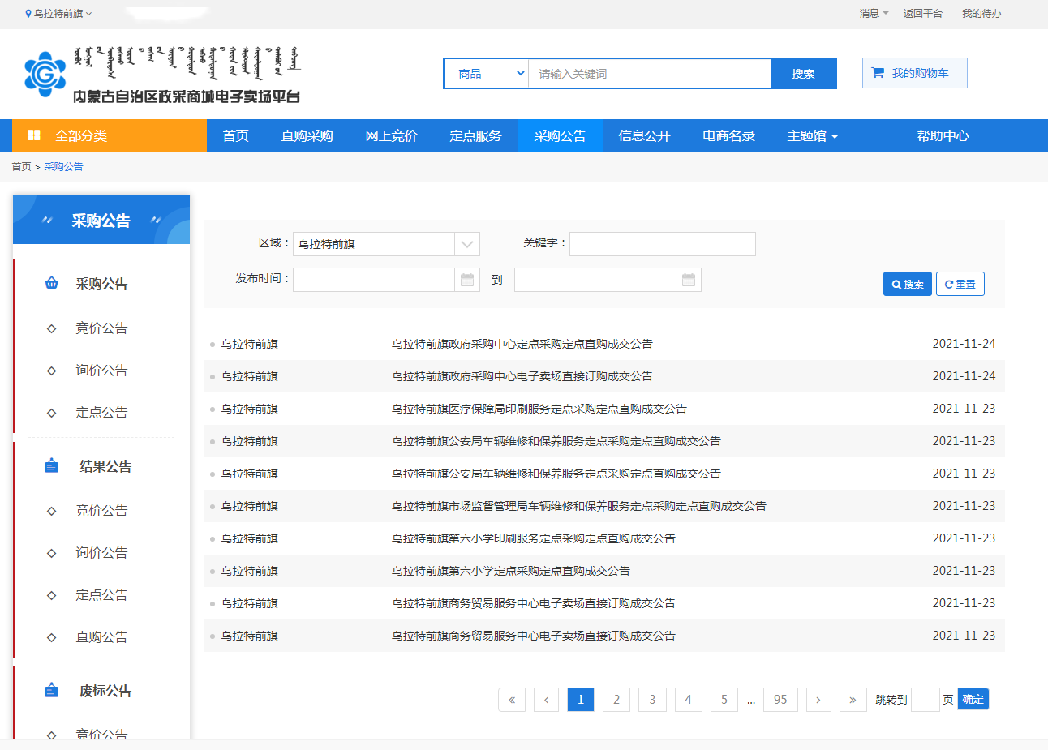
Task: Open 乌拉特前旗医疗保障局印刷服务 announcement
Action: (x=539, y=409)
